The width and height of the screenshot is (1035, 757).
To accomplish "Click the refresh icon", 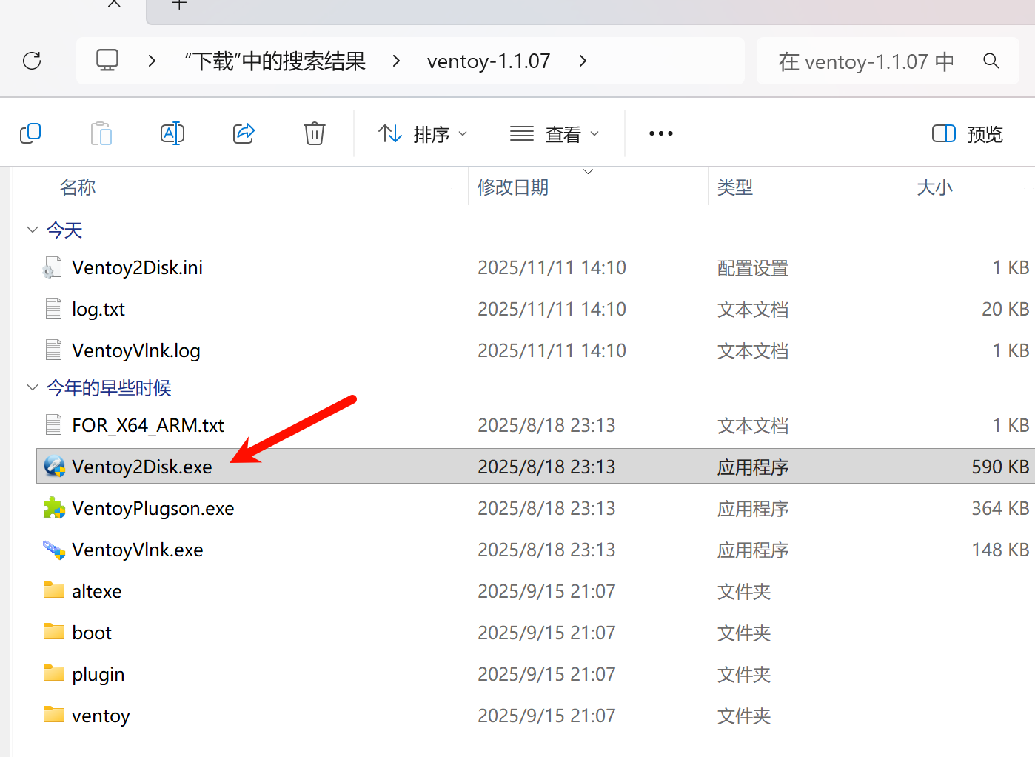I will click(32, 61).
